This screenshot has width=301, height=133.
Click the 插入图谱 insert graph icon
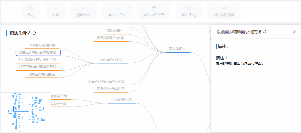[189, 8]
